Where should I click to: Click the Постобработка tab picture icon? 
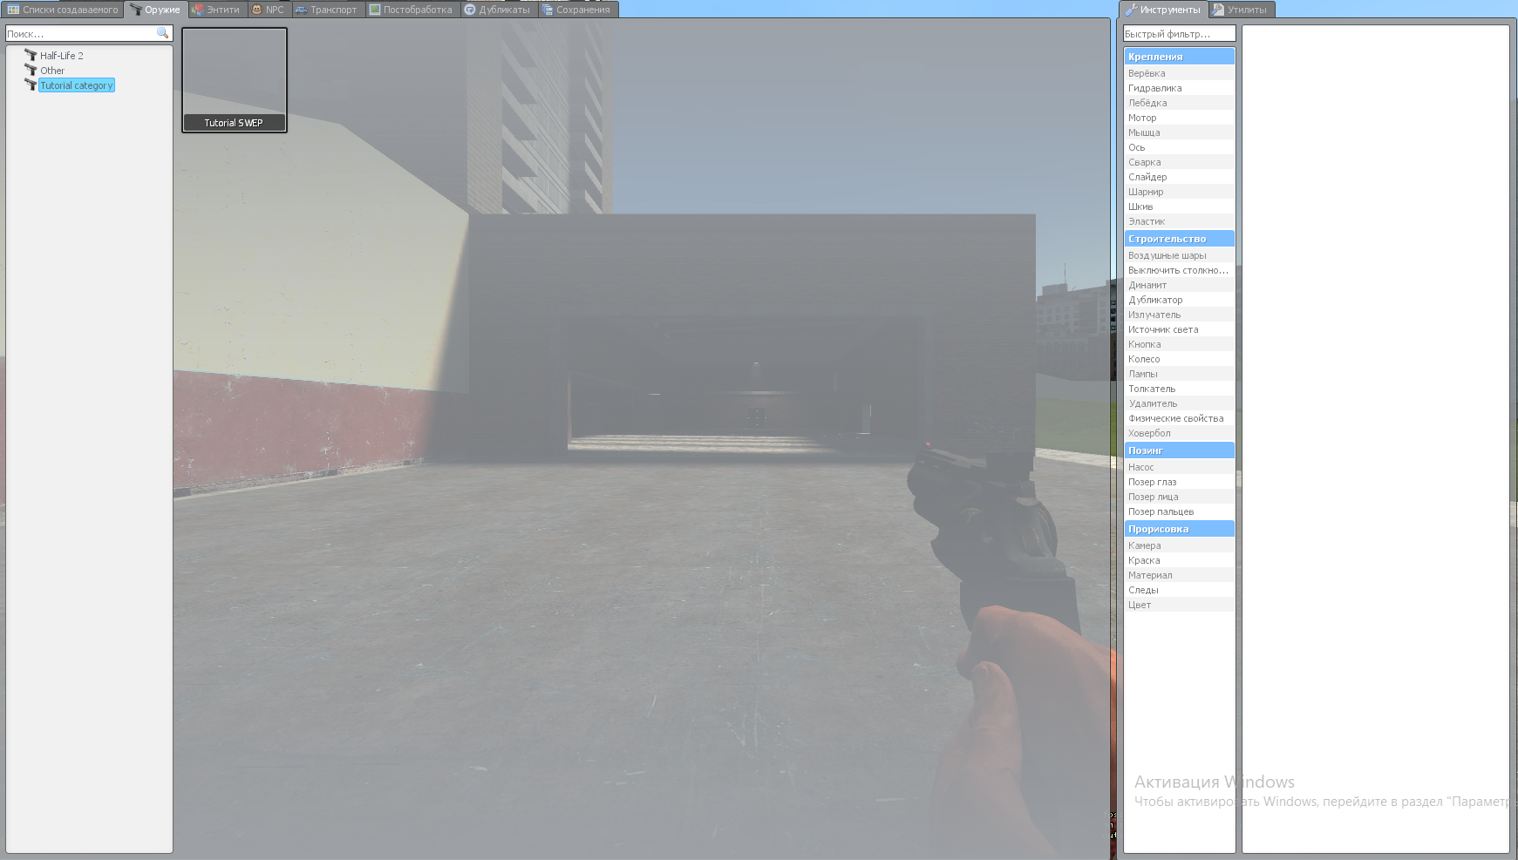tap(375, 10)
